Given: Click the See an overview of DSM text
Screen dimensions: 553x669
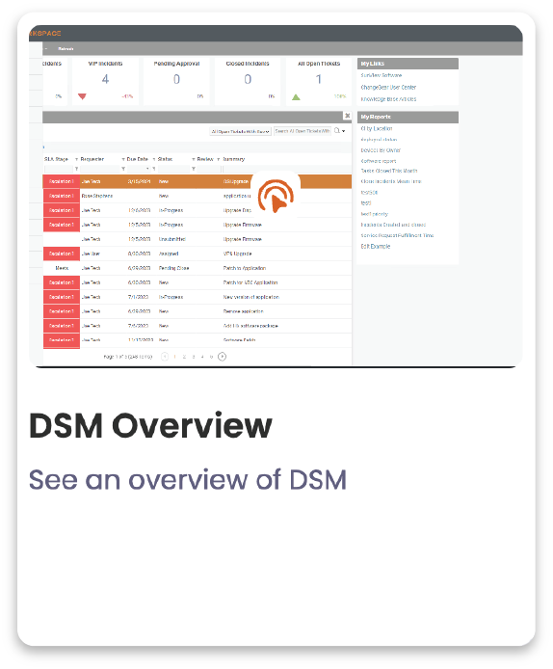Looking at the screenshot, I should (x=188, y=479).
